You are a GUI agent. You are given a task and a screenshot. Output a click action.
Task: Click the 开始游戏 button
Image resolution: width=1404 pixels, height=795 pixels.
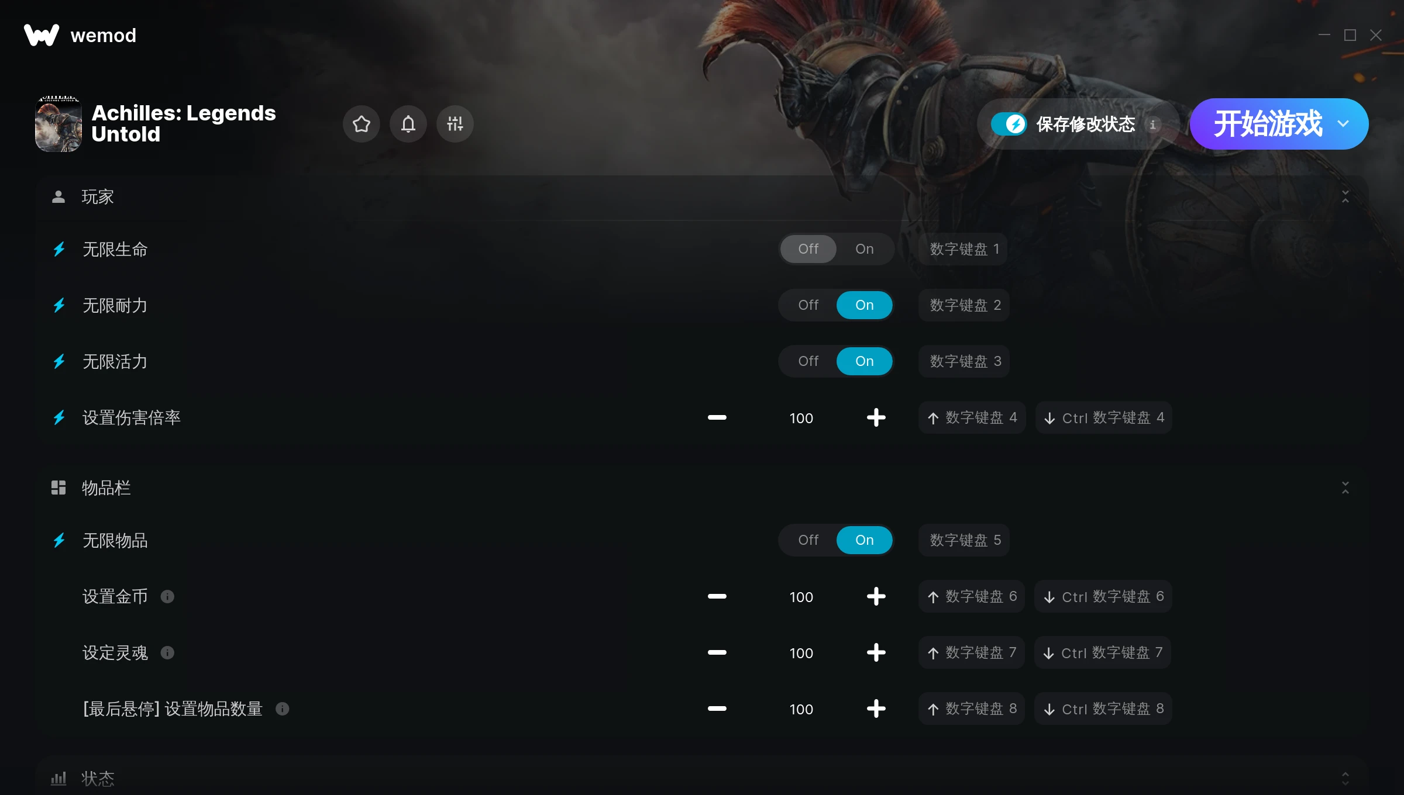tap(1267, 124)
